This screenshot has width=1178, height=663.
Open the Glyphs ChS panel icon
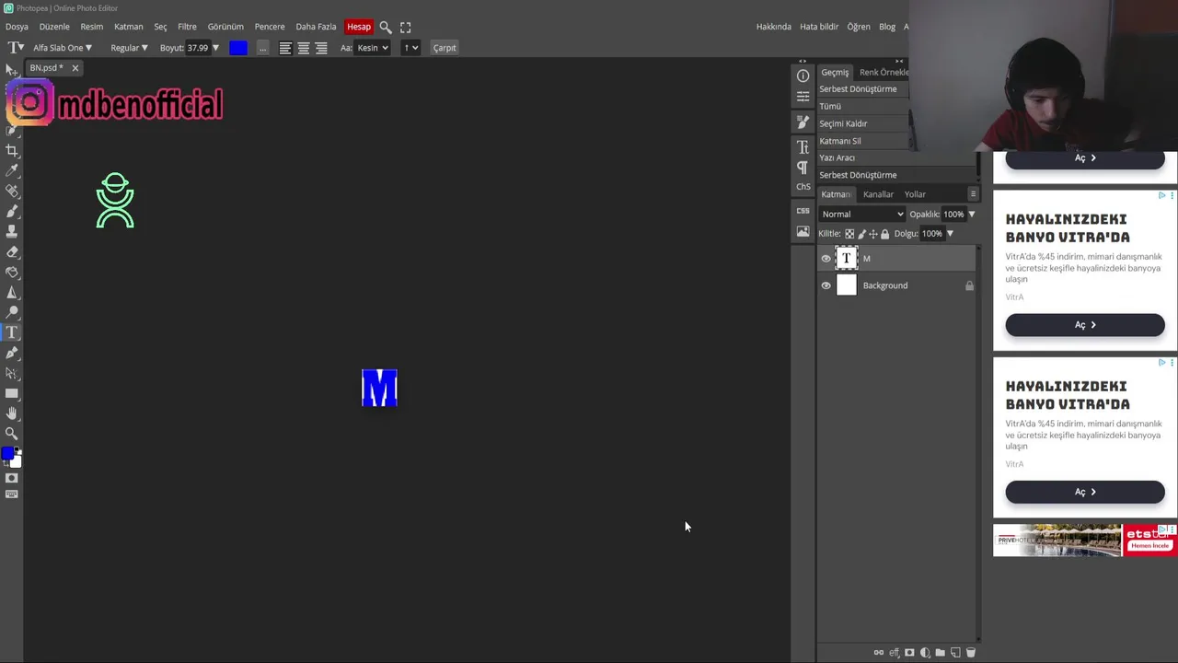(803, 187)
